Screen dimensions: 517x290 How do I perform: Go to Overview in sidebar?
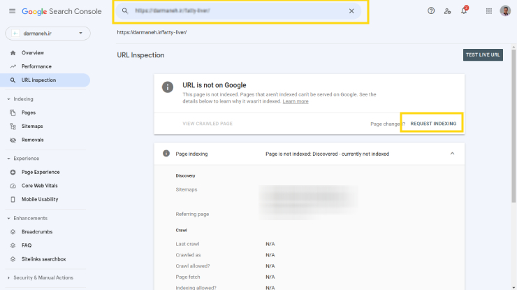(33, 53)
